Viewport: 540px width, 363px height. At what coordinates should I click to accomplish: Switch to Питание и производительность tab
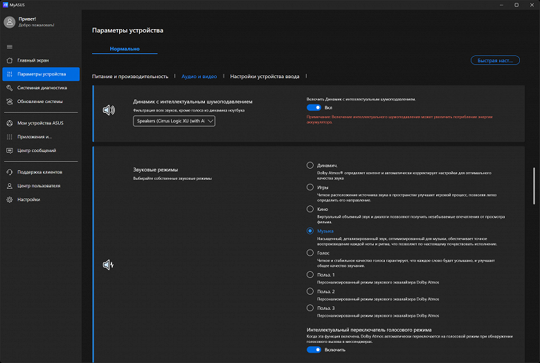point(130,77)
